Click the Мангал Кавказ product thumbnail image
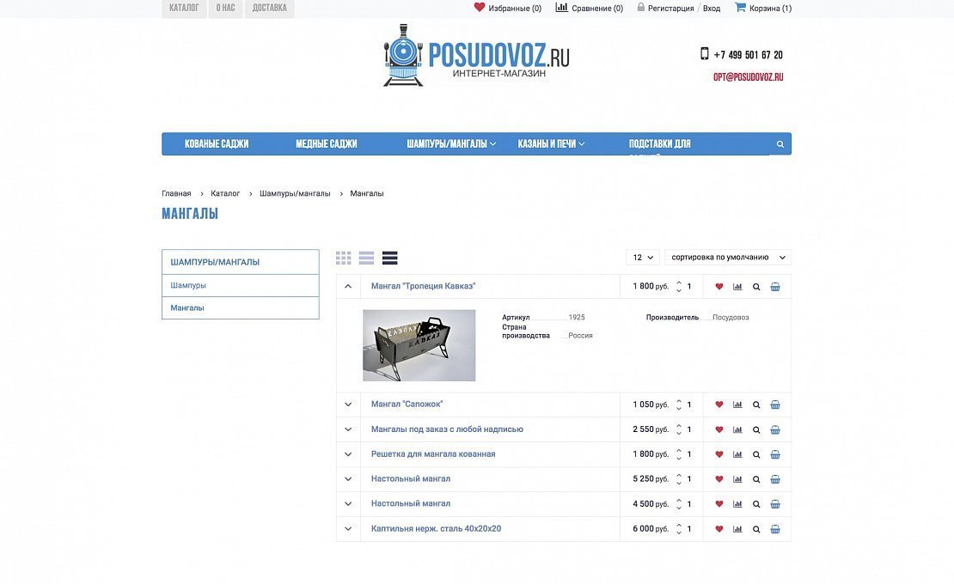 click(419, 345)
